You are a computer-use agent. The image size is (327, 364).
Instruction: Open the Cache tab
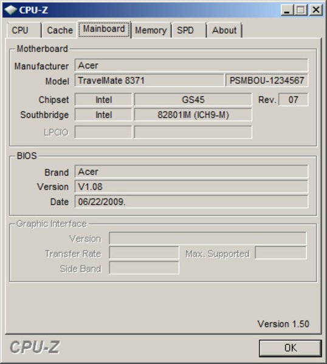[x=60, y=30]
